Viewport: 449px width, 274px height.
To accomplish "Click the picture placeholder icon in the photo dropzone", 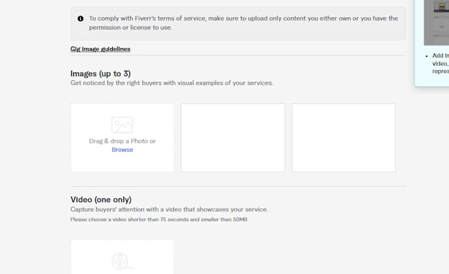I will [122, 125].
